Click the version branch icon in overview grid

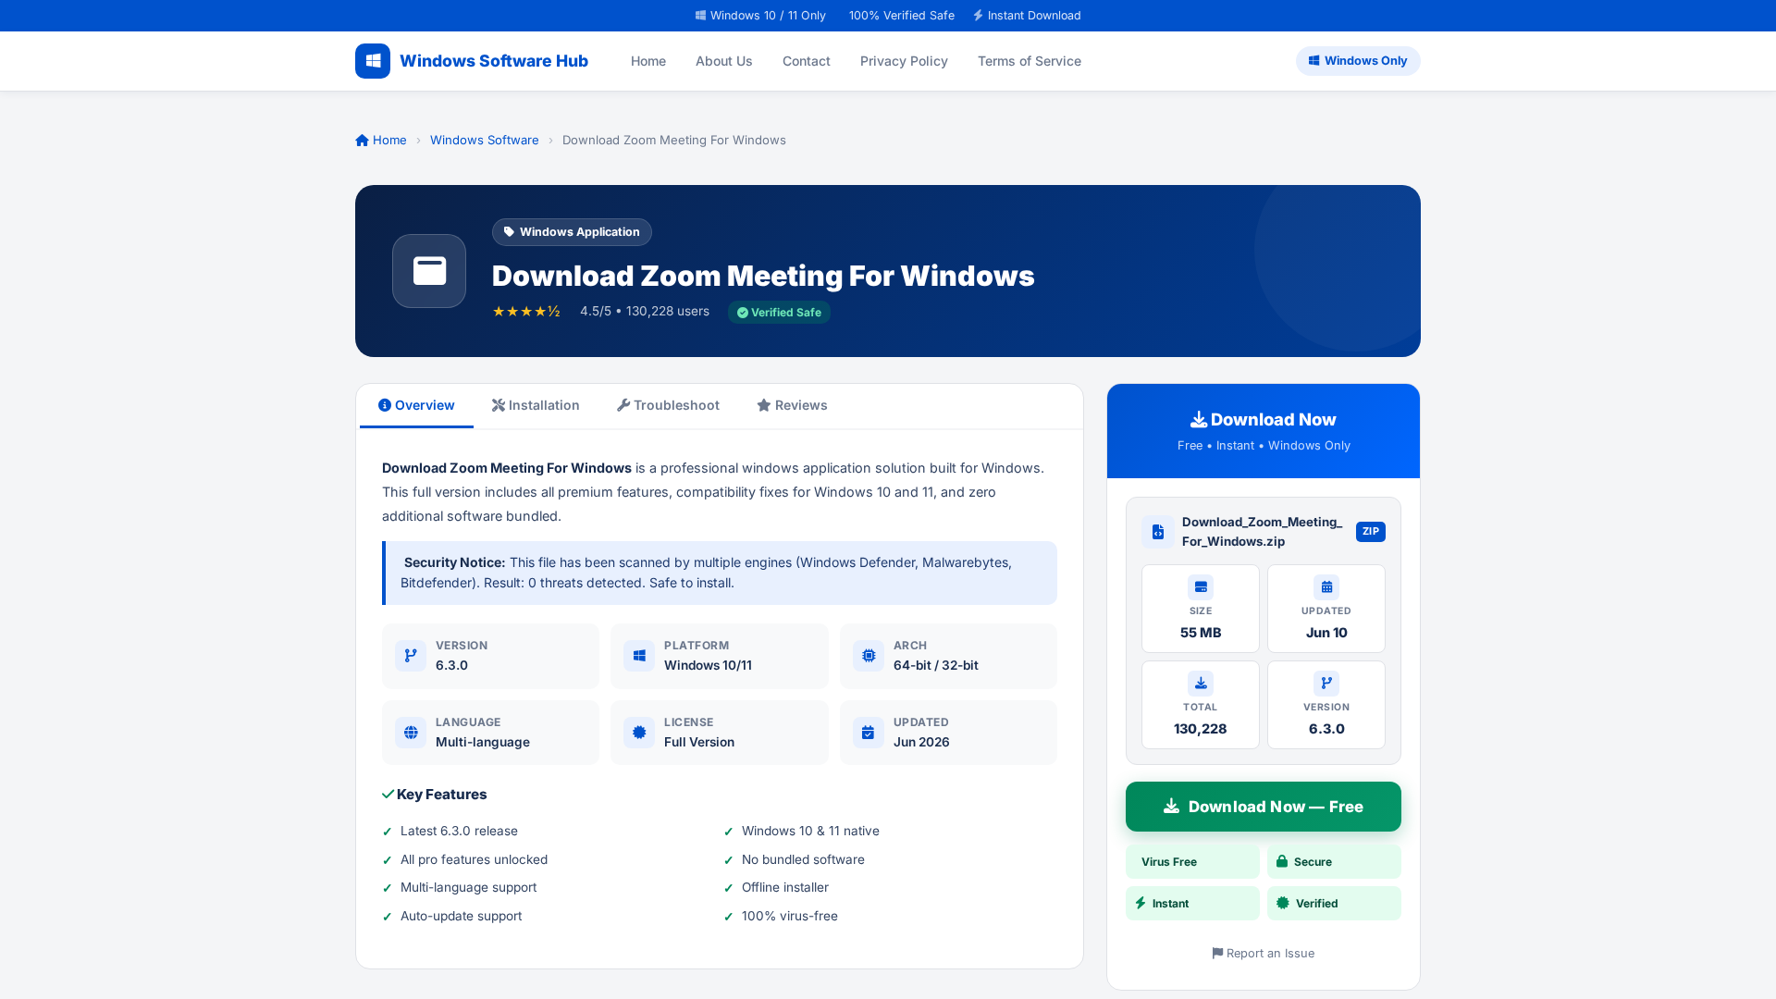411,656
